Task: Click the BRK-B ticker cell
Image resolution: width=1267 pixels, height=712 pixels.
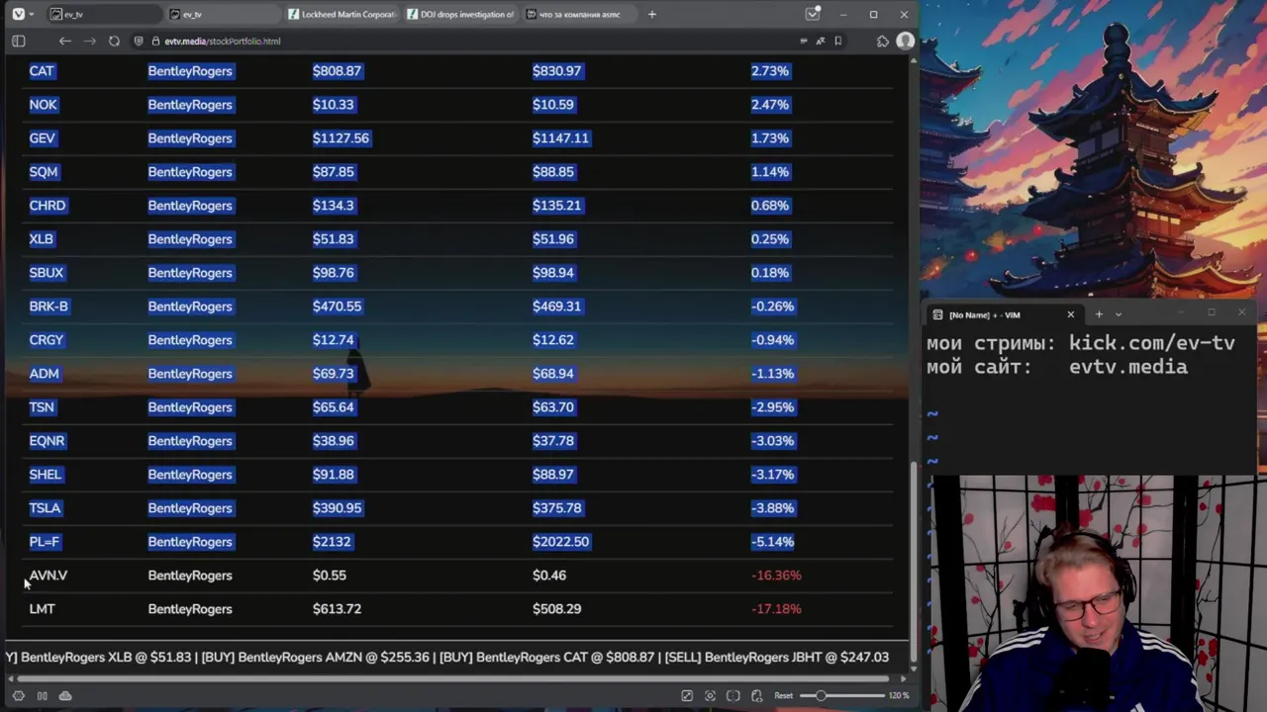Action: pyautogui.click(x=49, y=307)
